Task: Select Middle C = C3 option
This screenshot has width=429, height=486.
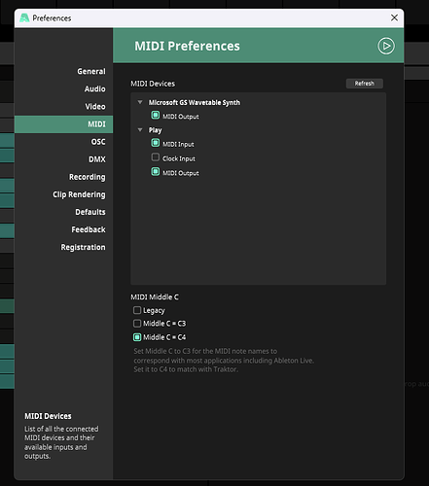Action: [x=137, y=324]
